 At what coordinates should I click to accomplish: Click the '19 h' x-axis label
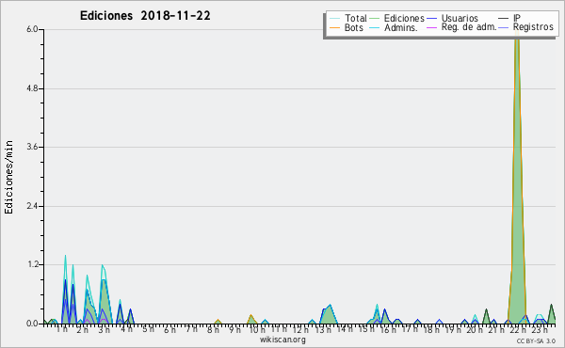453,329
